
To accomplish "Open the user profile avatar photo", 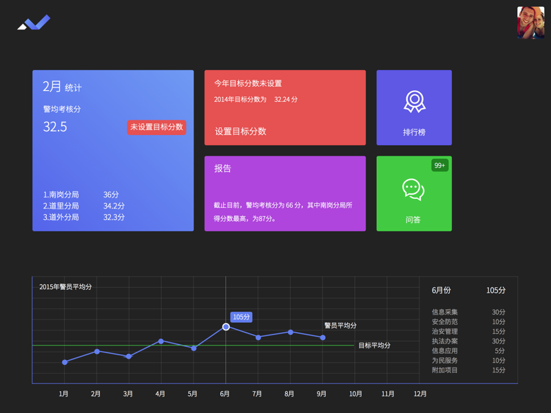I will point(530,23).
